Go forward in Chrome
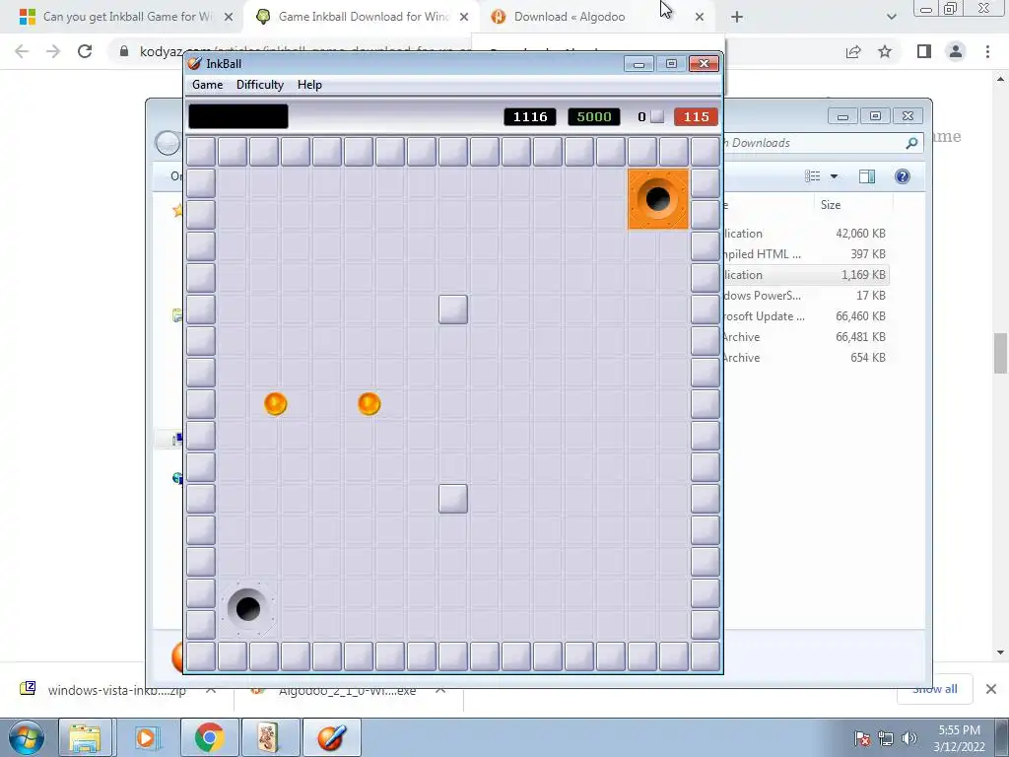Viewport: 1009px width, 757px height. pyautogui.click(x=53, y=51)
